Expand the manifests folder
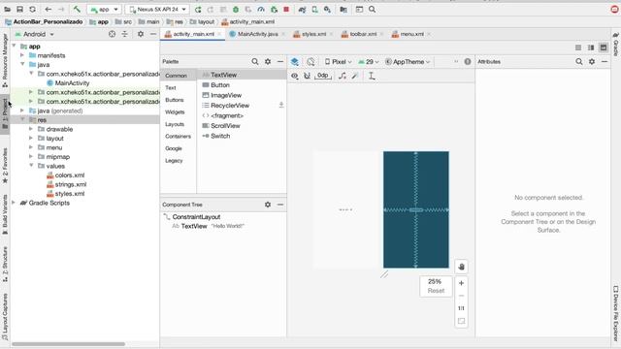This screenshot has height=349, width=621. pyautogui.click(x=22, y=55)
